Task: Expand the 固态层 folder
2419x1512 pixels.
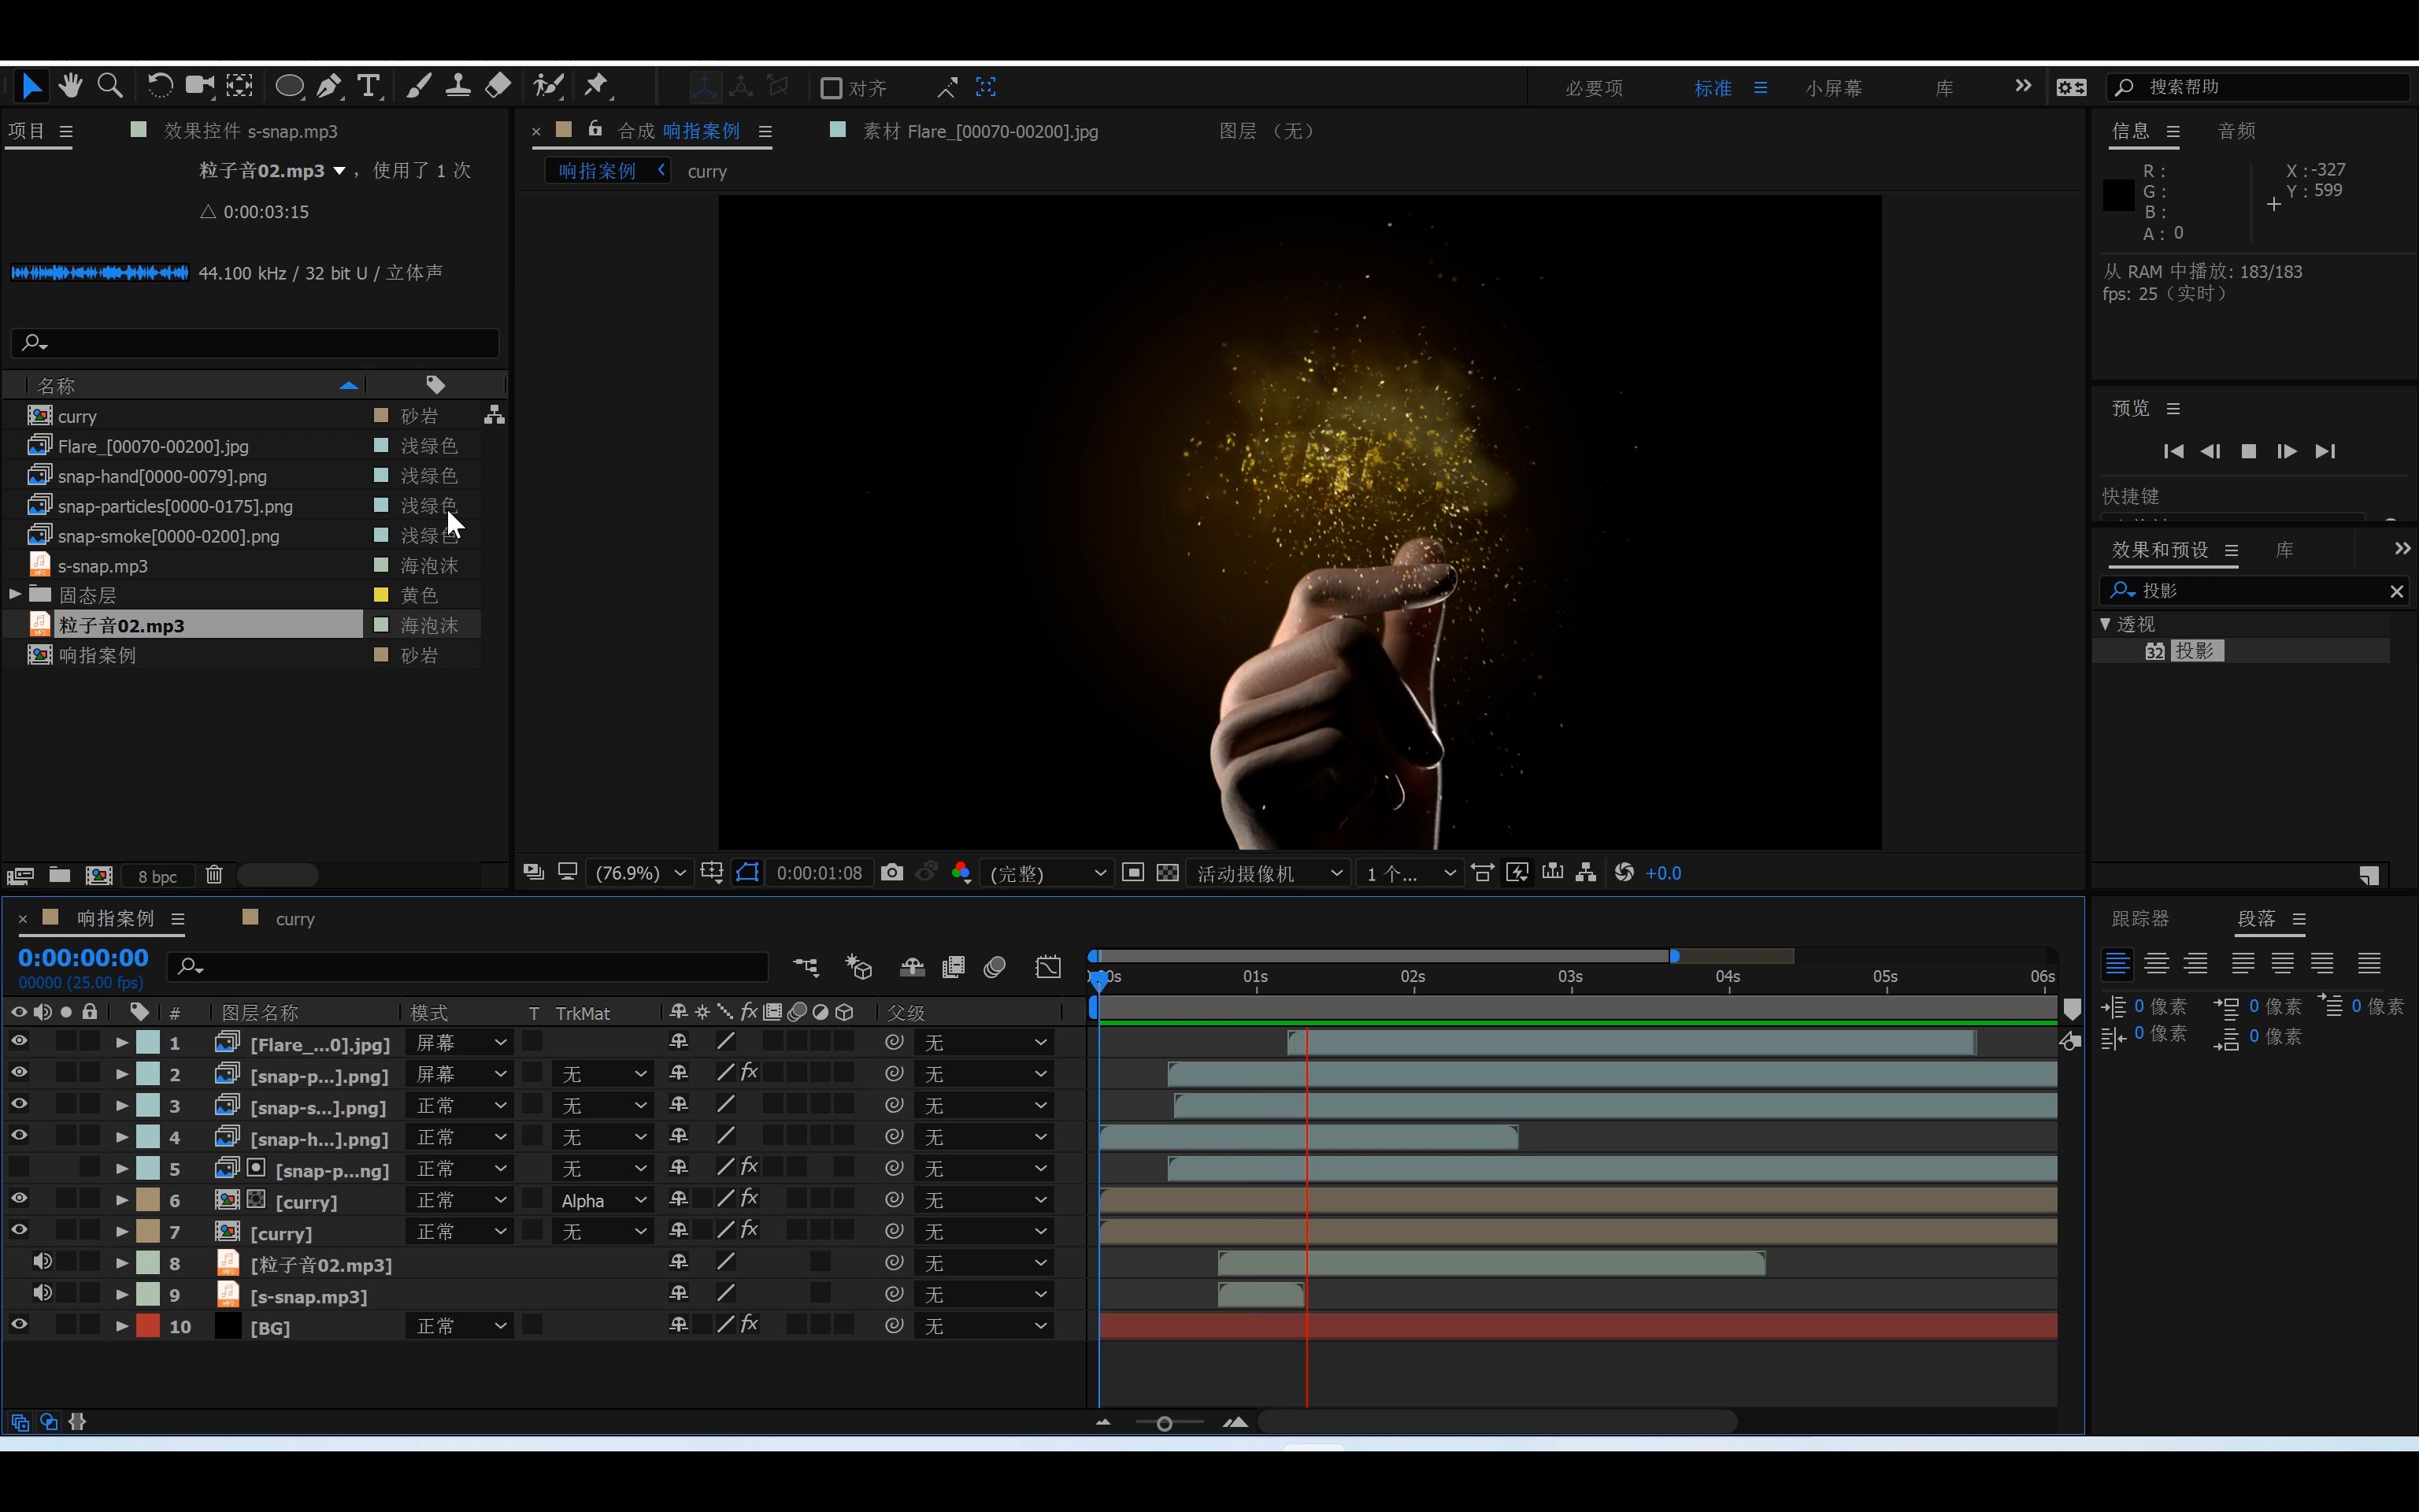Action: click(15, 595)
